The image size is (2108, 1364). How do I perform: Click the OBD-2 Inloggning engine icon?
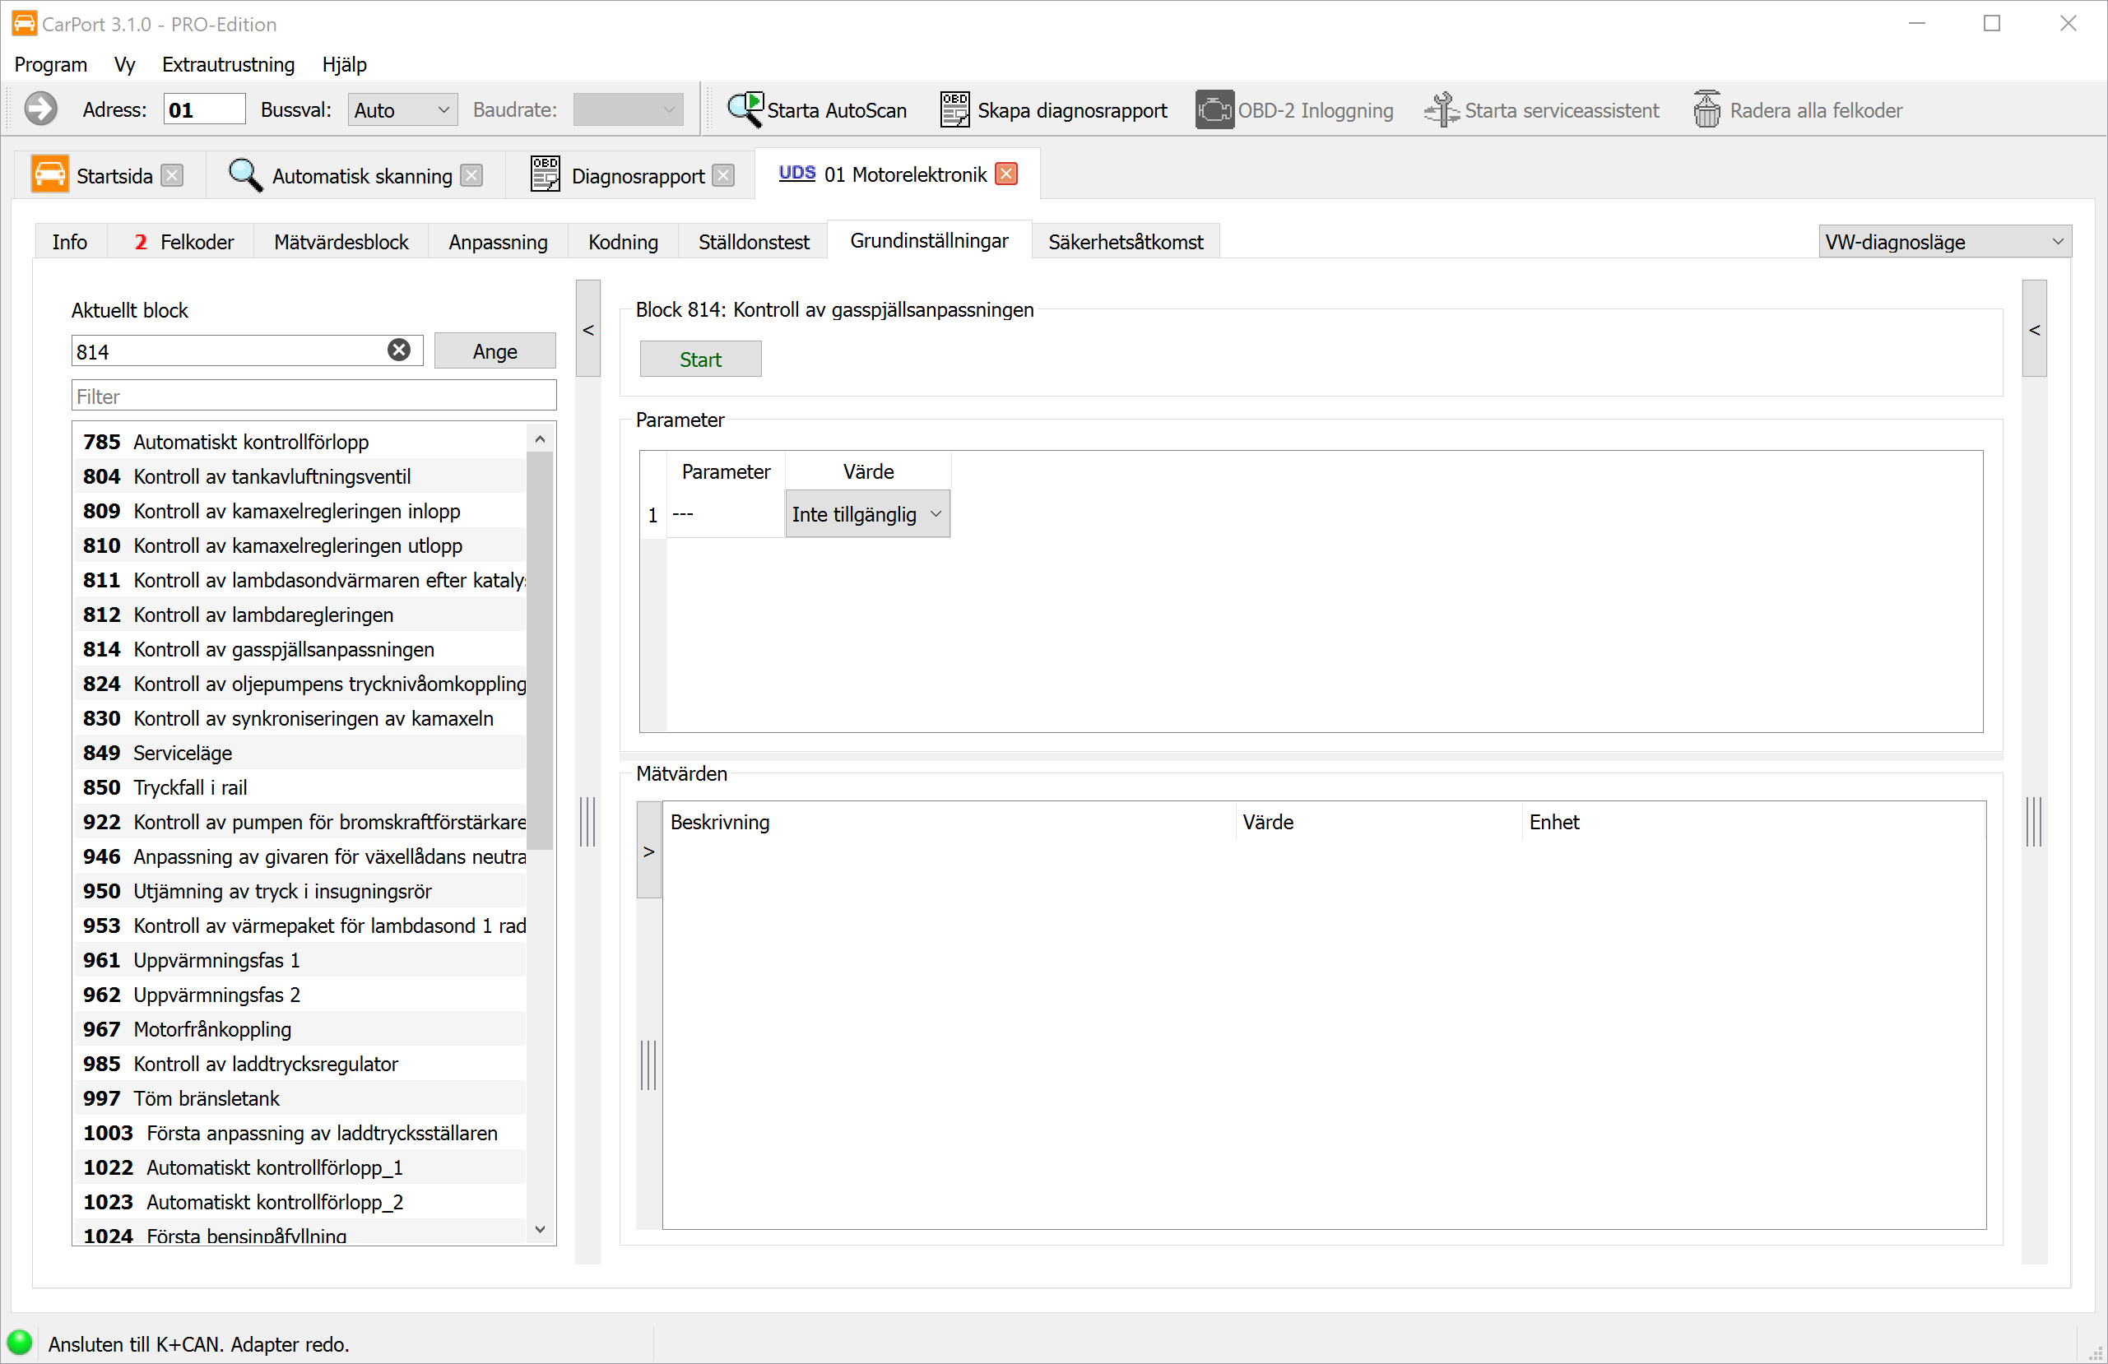tap(1214, 110)
